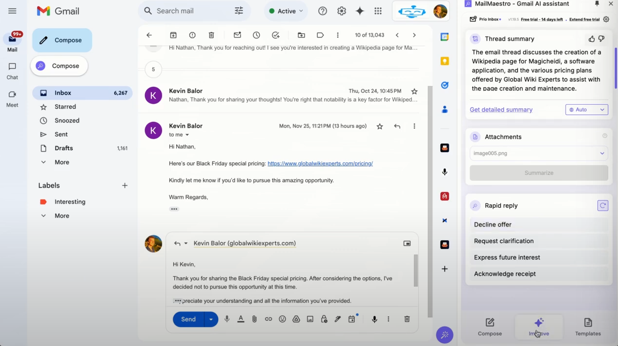
Task: Expand the 5 collapsed messages
Action: tap(153, 69)
